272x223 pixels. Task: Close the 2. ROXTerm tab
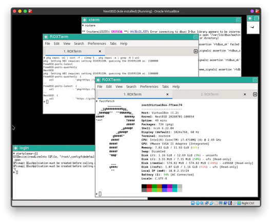(245, 94)
